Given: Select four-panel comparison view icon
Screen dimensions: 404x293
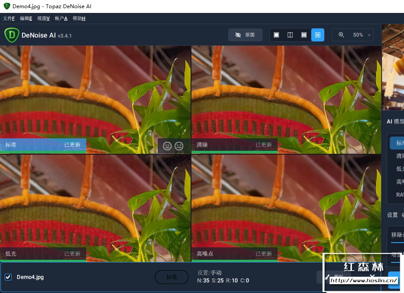Looking at the screenshot, I should pos(318,35).
